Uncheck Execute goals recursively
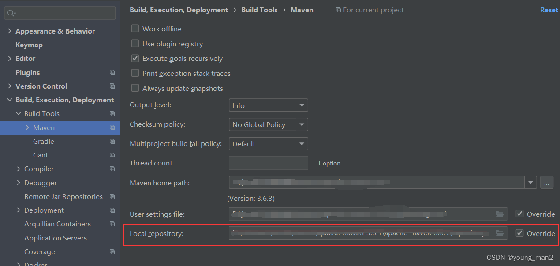 (x=135, y=58)
